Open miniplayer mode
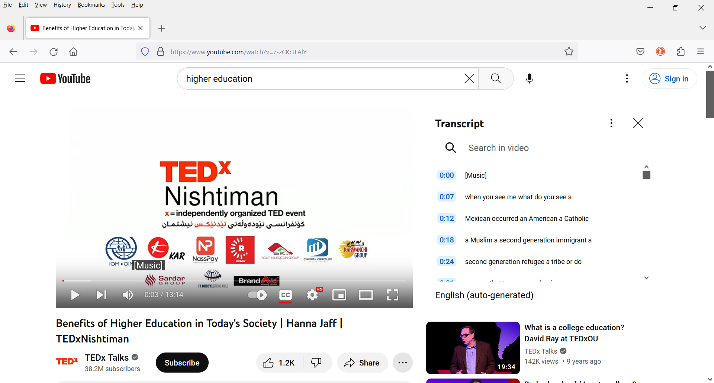 339,295
